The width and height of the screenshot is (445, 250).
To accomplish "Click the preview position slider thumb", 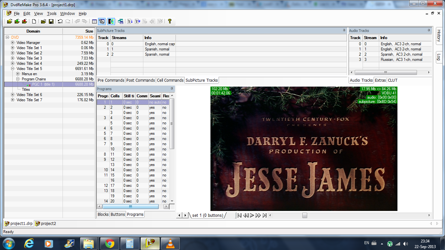I will click(x=305, y=215).
